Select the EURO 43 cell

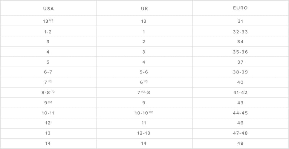240,103
